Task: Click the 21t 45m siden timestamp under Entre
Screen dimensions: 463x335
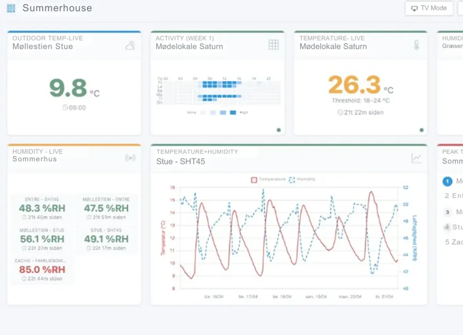Action: coord(42,217)
